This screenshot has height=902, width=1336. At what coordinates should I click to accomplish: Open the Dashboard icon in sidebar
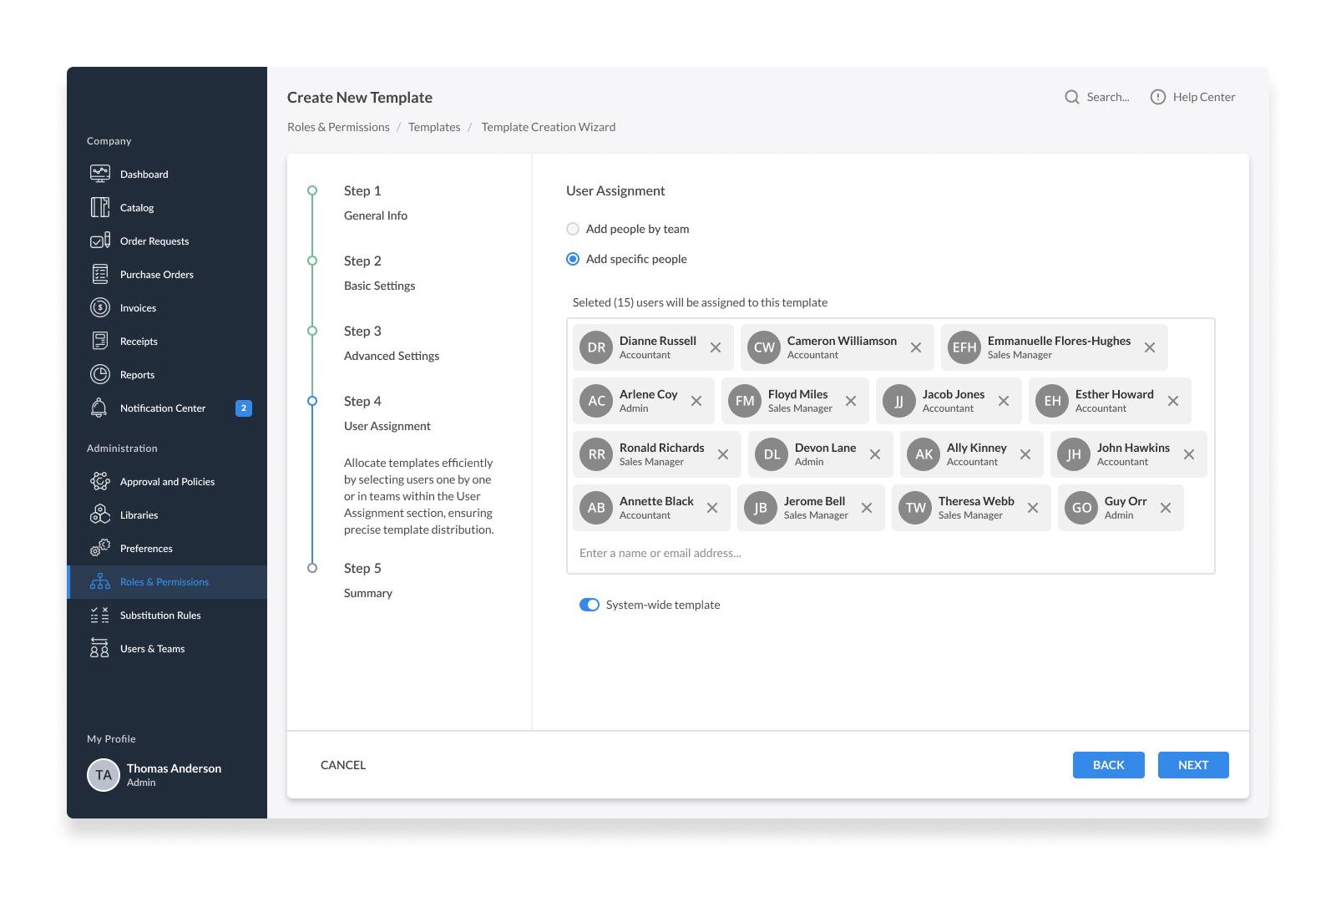100,174
